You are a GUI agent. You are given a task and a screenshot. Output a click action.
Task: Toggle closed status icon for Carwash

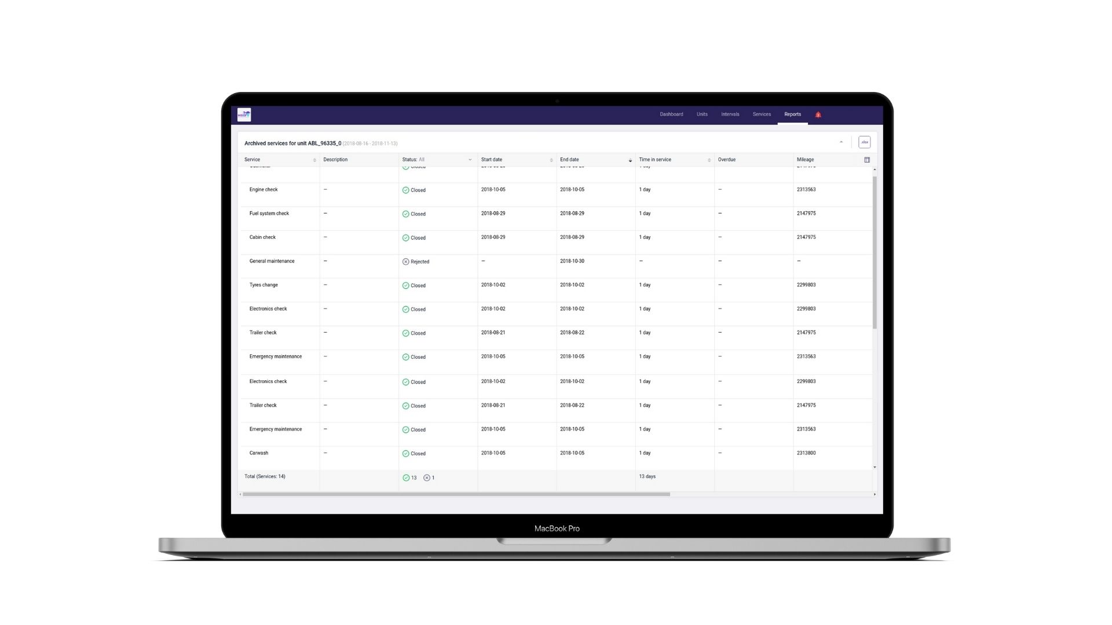coord(405,453)
